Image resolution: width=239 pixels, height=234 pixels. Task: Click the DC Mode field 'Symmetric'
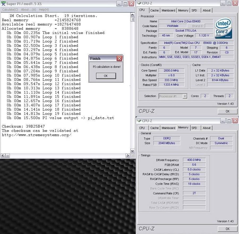221,143
